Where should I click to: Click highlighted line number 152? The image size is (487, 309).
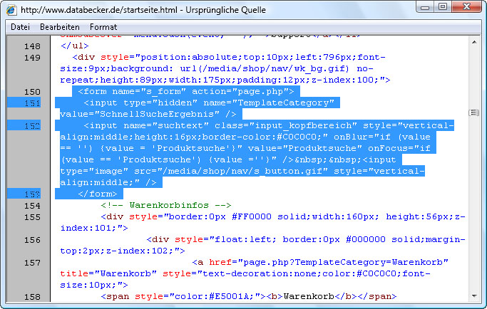click(x=31, y=126)
